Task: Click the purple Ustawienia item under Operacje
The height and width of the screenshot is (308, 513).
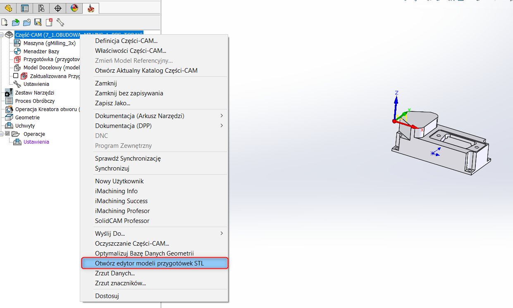Action: point(36,142)
